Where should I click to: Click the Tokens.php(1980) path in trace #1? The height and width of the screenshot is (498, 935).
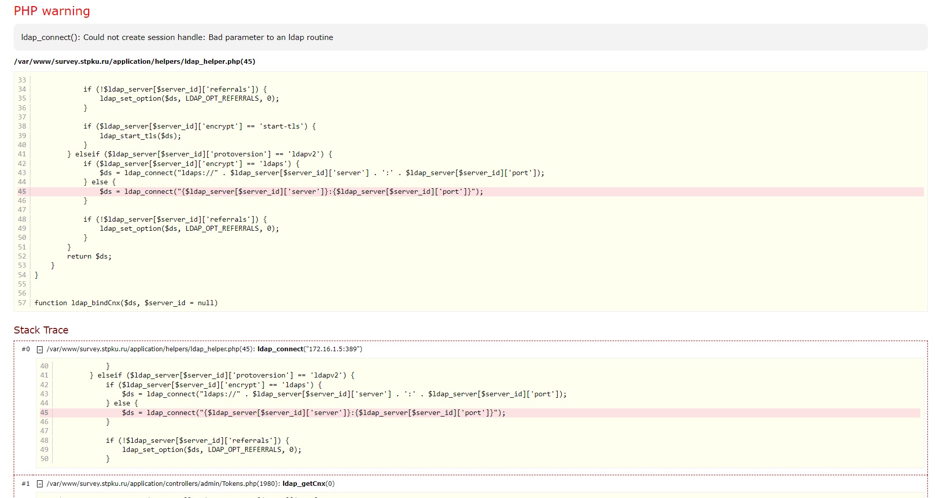[x=163, y=484]
